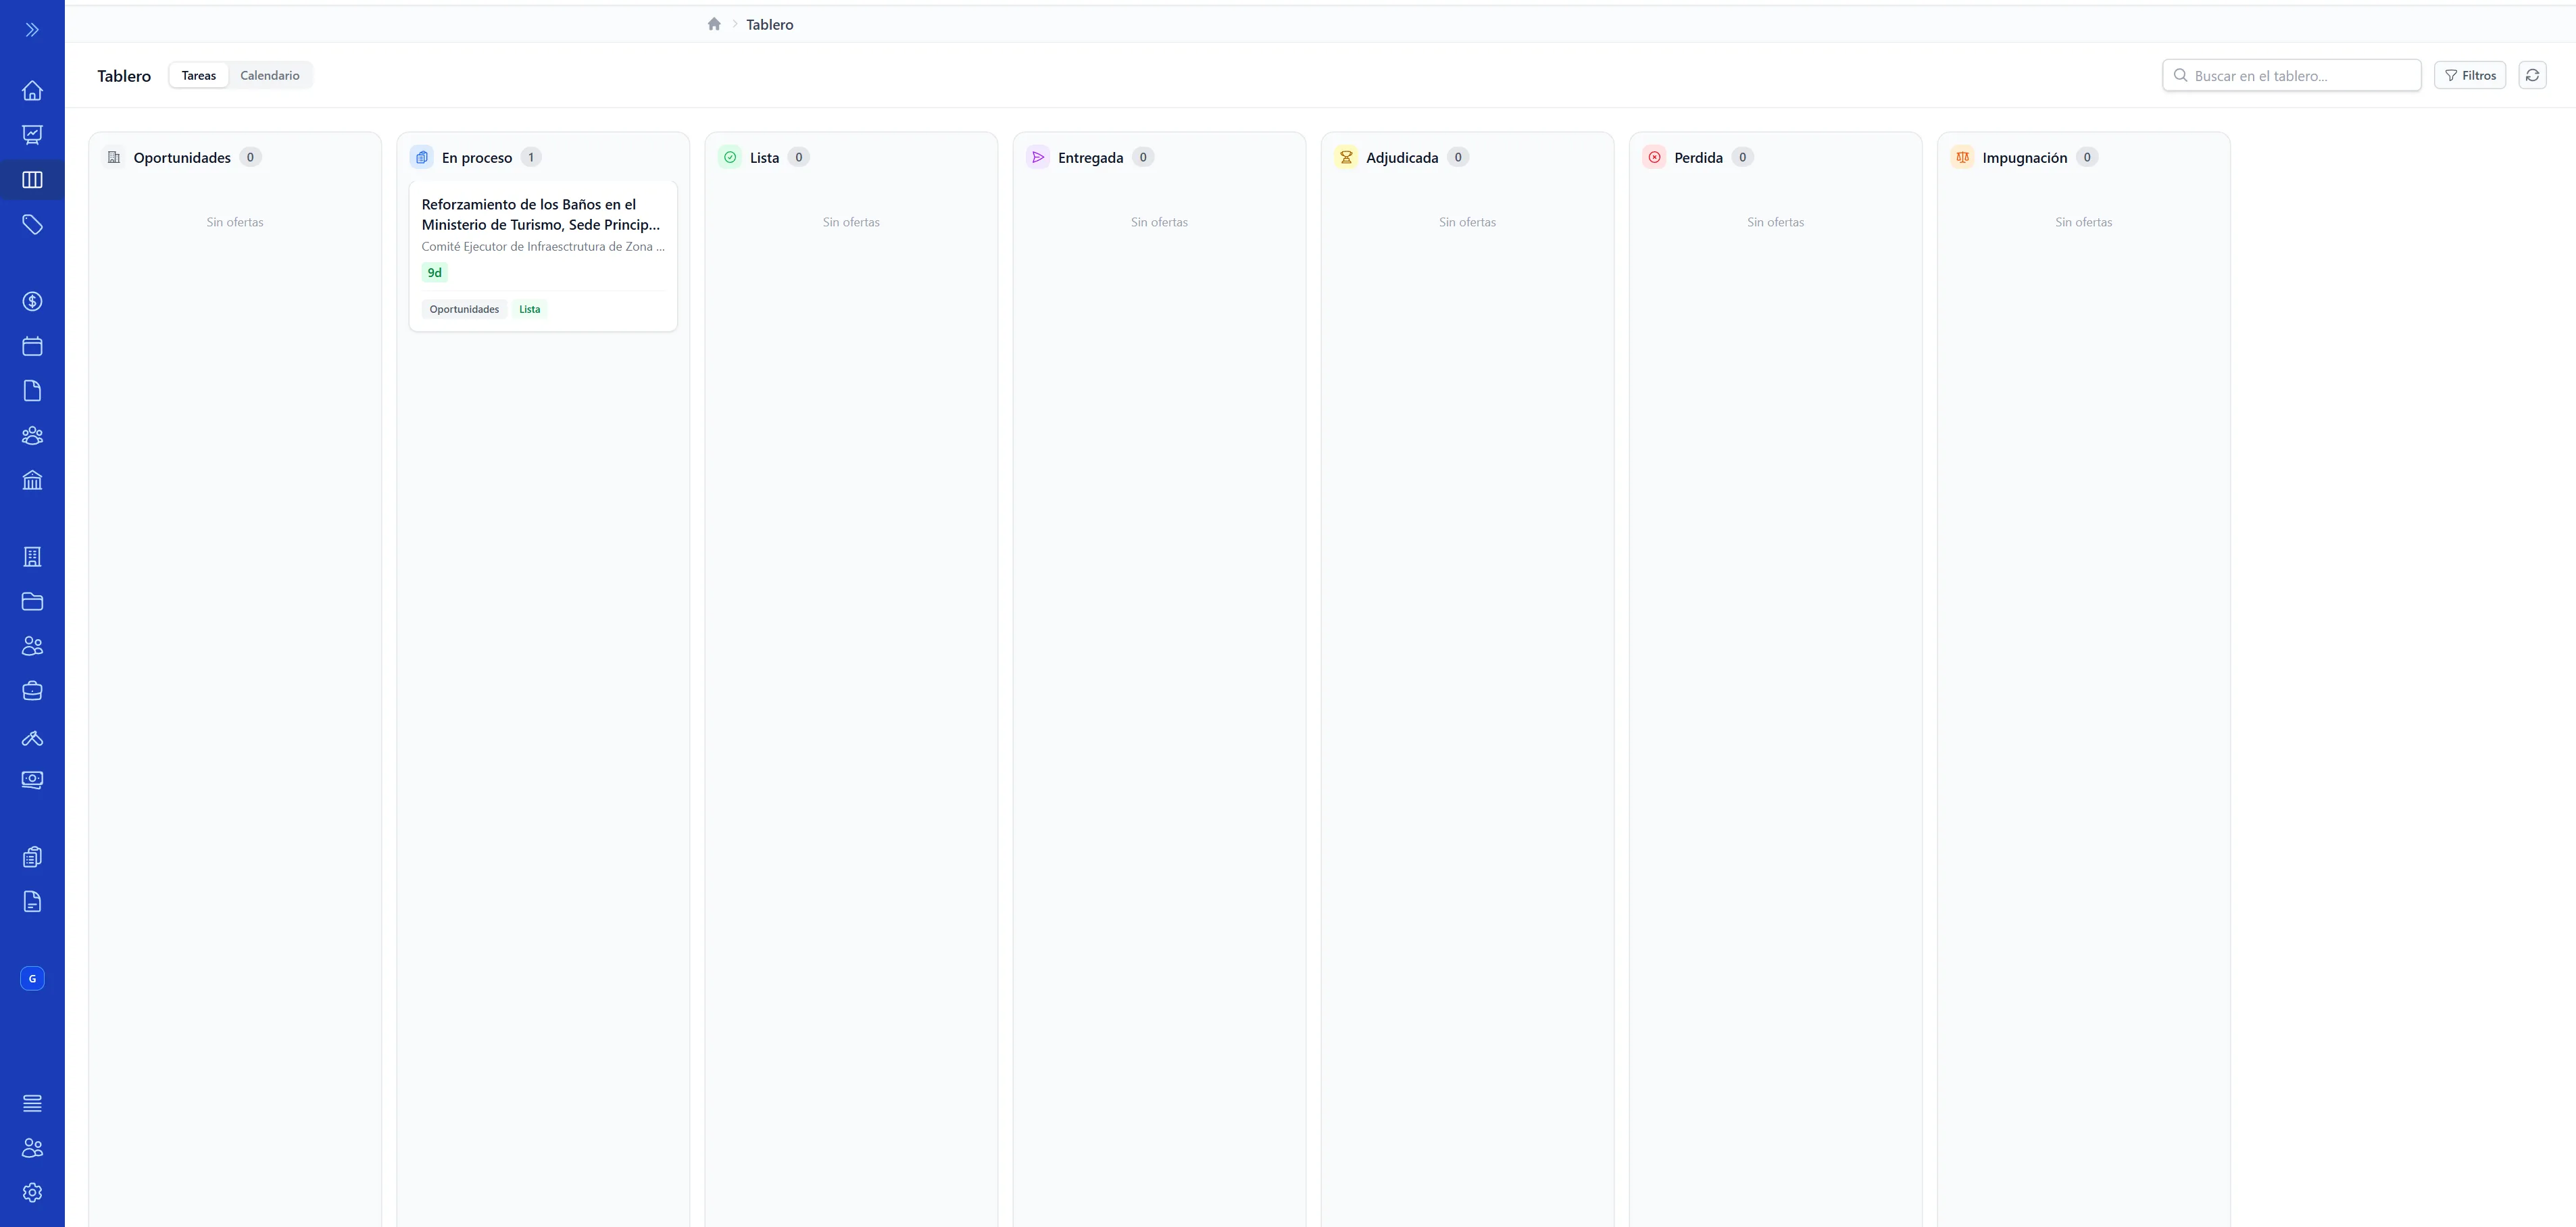
Task: Click the Perdida column header
Action: click(x=1698, y=157)
